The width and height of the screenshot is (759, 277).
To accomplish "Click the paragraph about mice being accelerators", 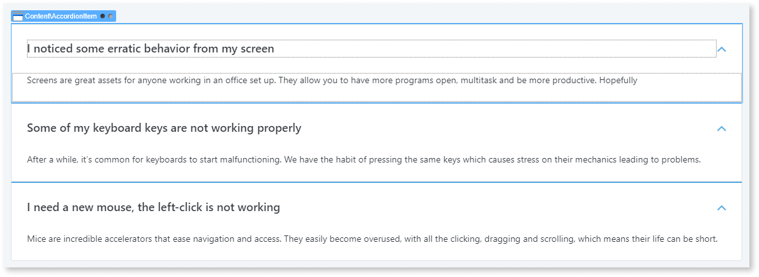I will click(371, 239).
